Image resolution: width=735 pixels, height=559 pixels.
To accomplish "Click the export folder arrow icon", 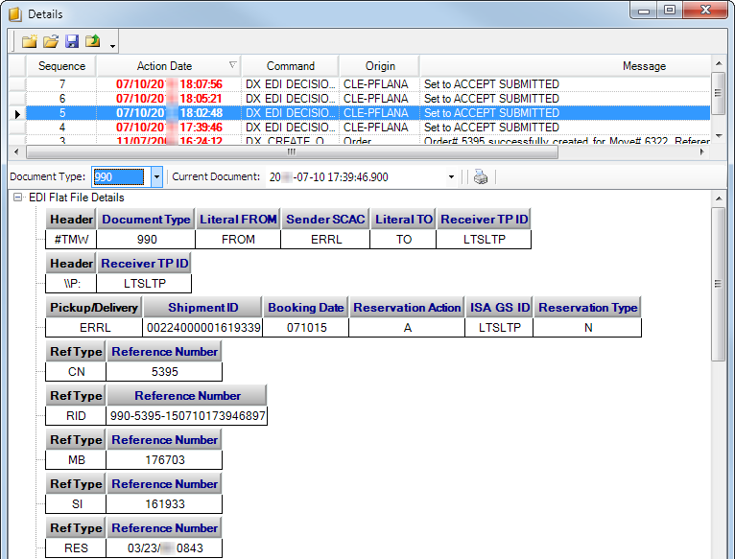I will point(93,41).
